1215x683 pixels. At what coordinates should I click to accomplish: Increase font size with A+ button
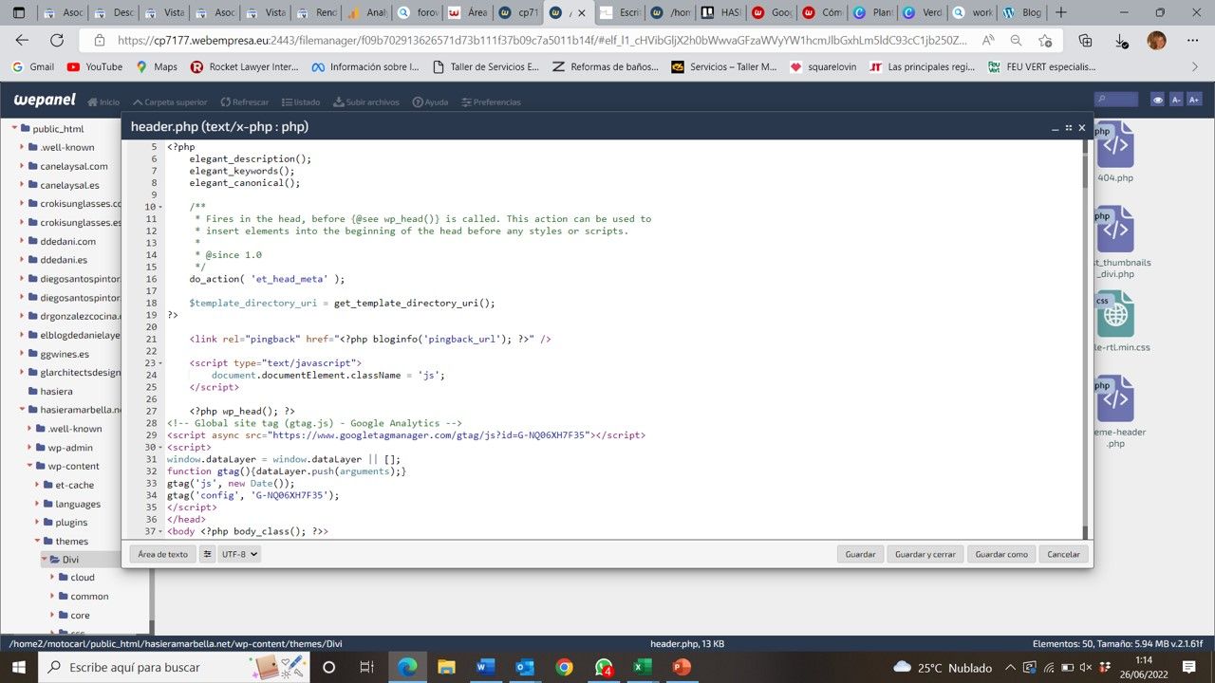tap(1194, 100)
